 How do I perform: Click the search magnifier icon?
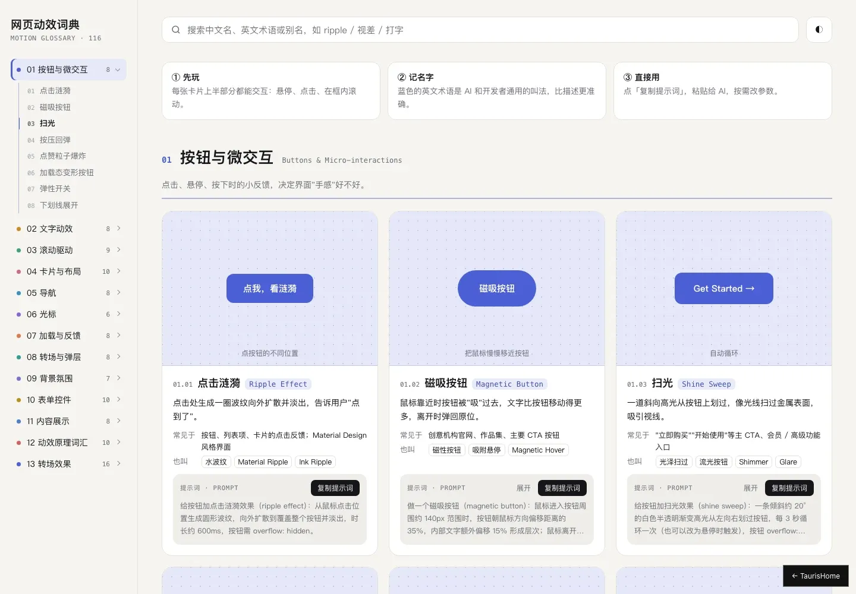176,30
